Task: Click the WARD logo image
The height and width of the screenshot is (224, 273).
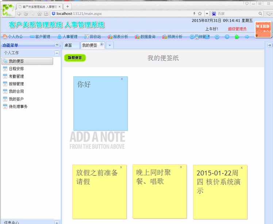Action: tap(263, 29)
